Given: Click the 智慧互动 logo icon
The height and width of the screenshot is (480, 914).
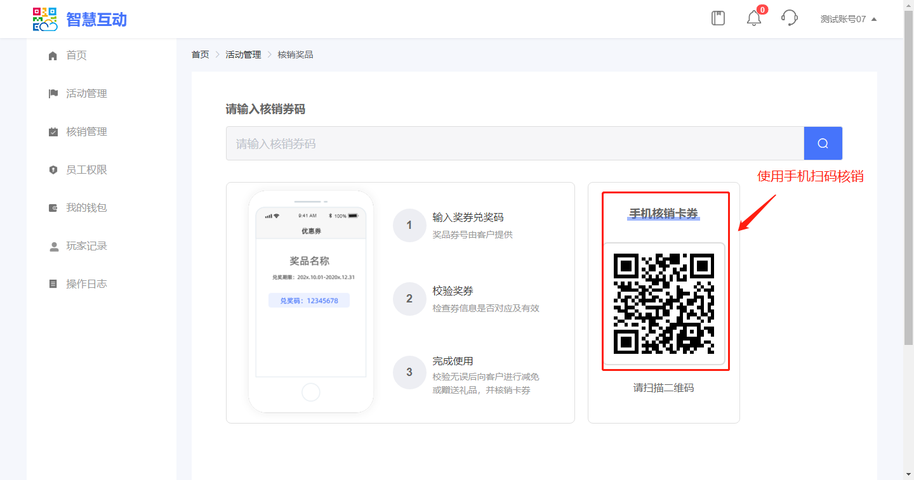Looking at the screenshot, I should click(45, 19).
